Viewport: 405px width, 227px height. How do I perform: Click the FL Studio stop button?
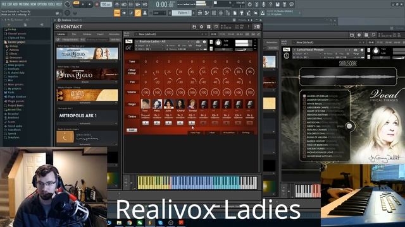point(90,4)
